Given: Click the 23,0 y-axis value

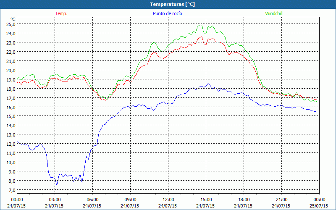Looking at the screenshot, I should [x=11, y=43].
